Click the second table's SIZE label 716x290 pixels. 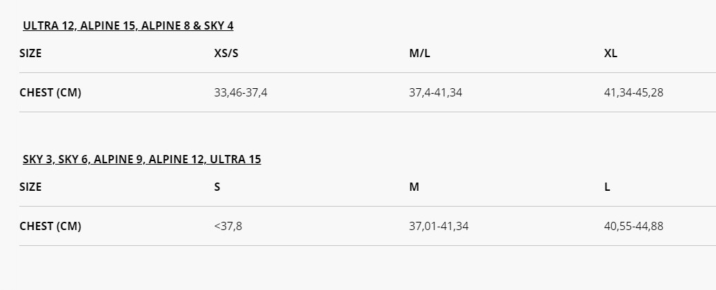(x=30, y=187)
